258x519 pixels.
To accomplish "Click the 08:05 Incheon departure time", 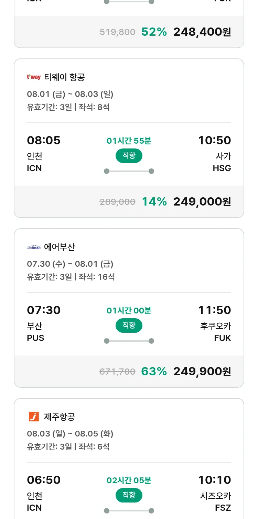I will tap(44, 141).
